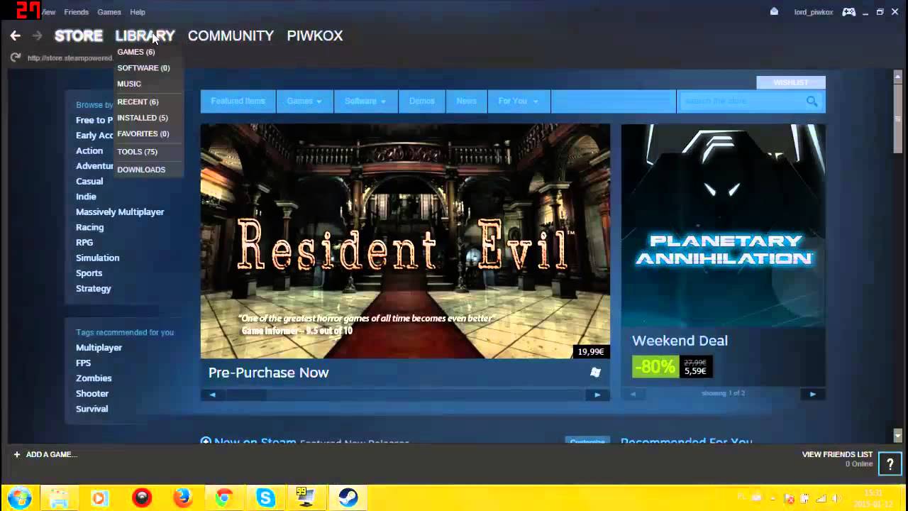908x511 pixels.
Task: Open the Survival recommended tag
Action: click(x=92, y=409)
